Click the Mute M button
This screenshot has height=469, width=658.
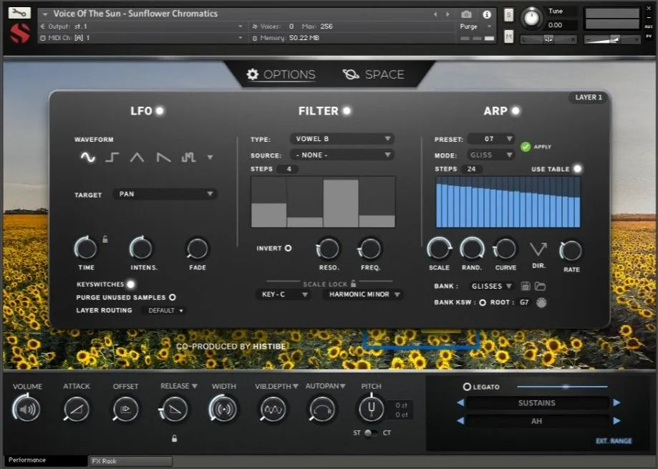pos(508,37)
